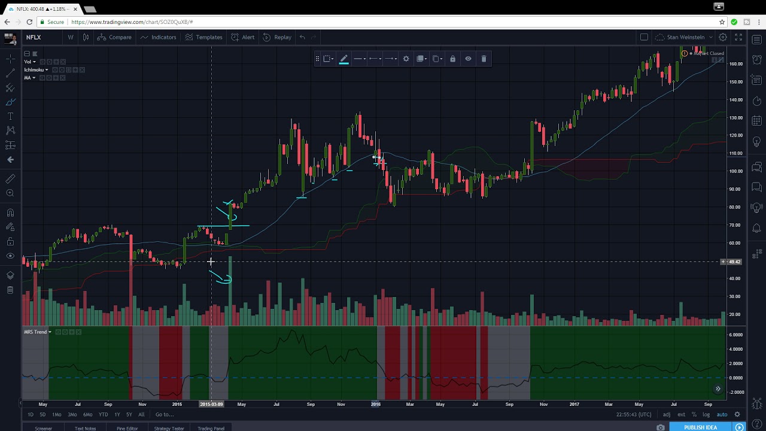Open the Pine Editor tab
This screenshot has width=766, height=431.
(127, 428)
